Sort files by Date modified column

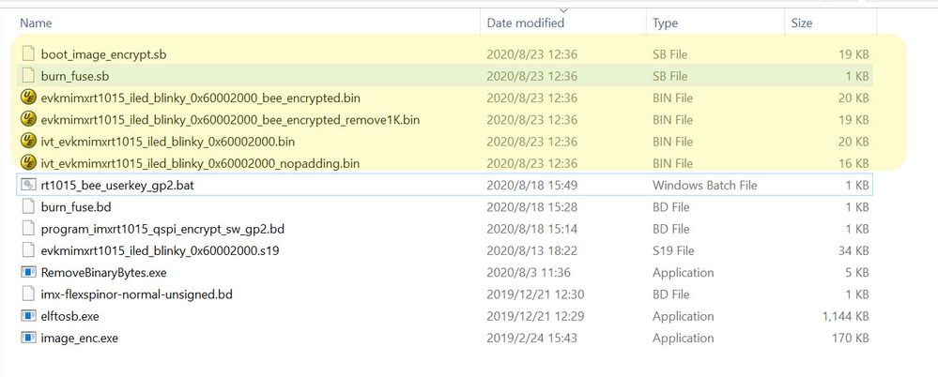(x=525, y=23)
